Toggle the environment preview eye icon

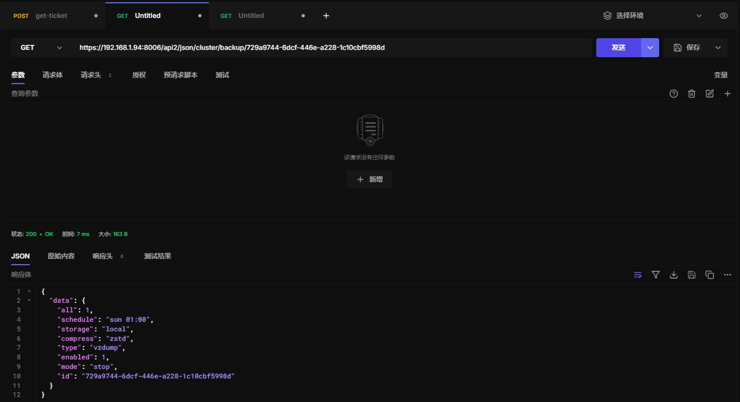724,16
